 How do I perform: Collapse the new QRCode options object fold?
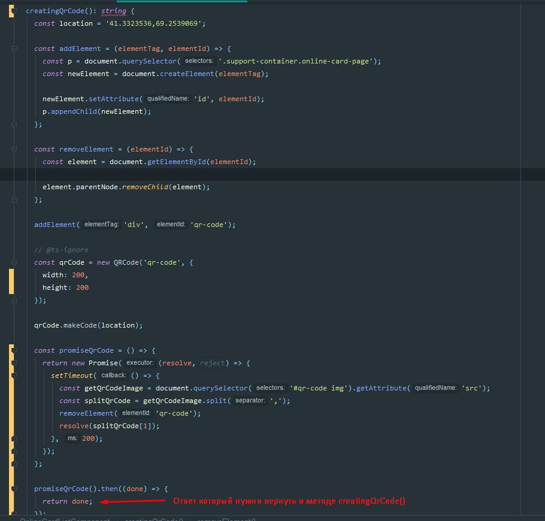[14, 262]
